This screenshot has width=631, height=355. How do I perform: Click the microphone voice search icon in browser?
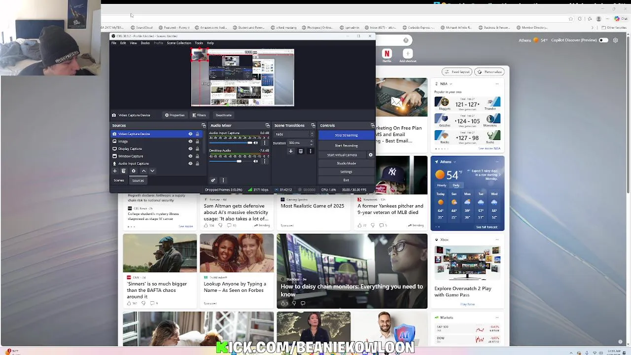[406, 40]
